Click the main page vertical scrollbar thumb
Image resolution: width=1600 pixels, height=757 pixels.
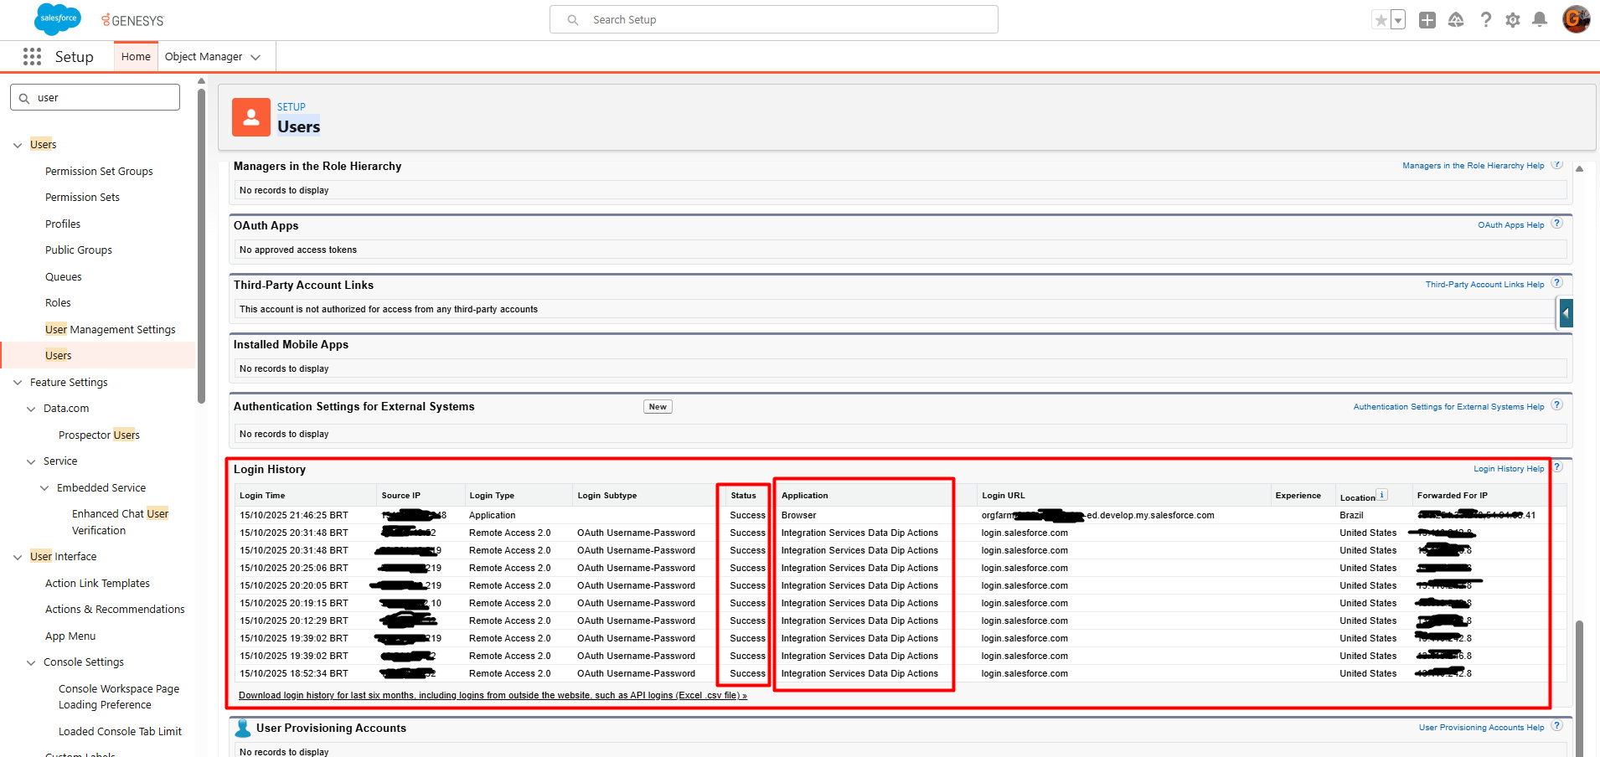coord(1579,687)
